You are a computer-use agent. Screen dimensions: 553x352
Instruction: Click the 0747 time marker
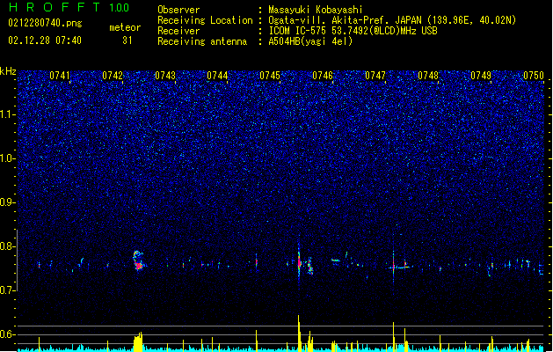click(x=375, y=76)
